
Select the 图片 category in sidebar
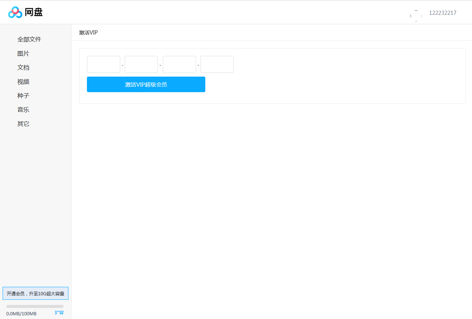23,53
